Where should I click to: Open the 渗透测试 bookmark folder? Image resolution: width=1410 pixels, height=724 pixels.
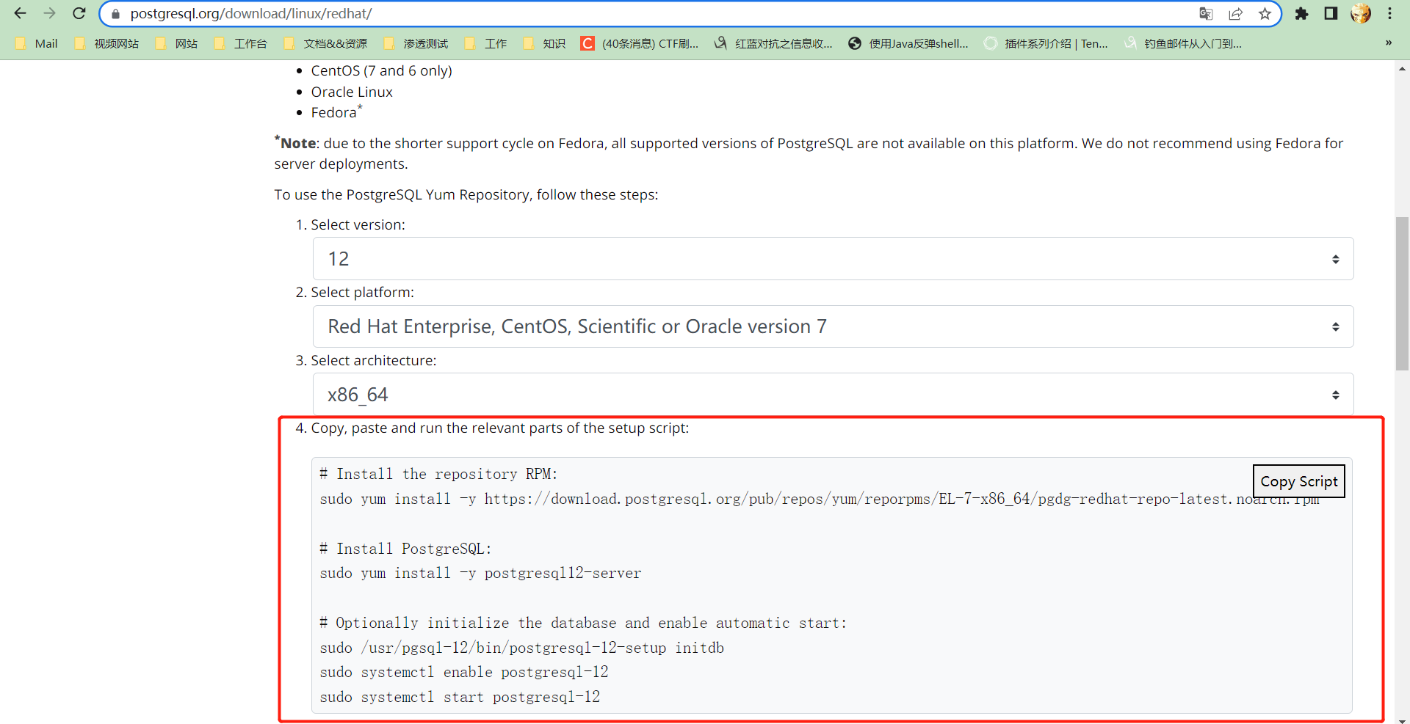tap(416, 43)
